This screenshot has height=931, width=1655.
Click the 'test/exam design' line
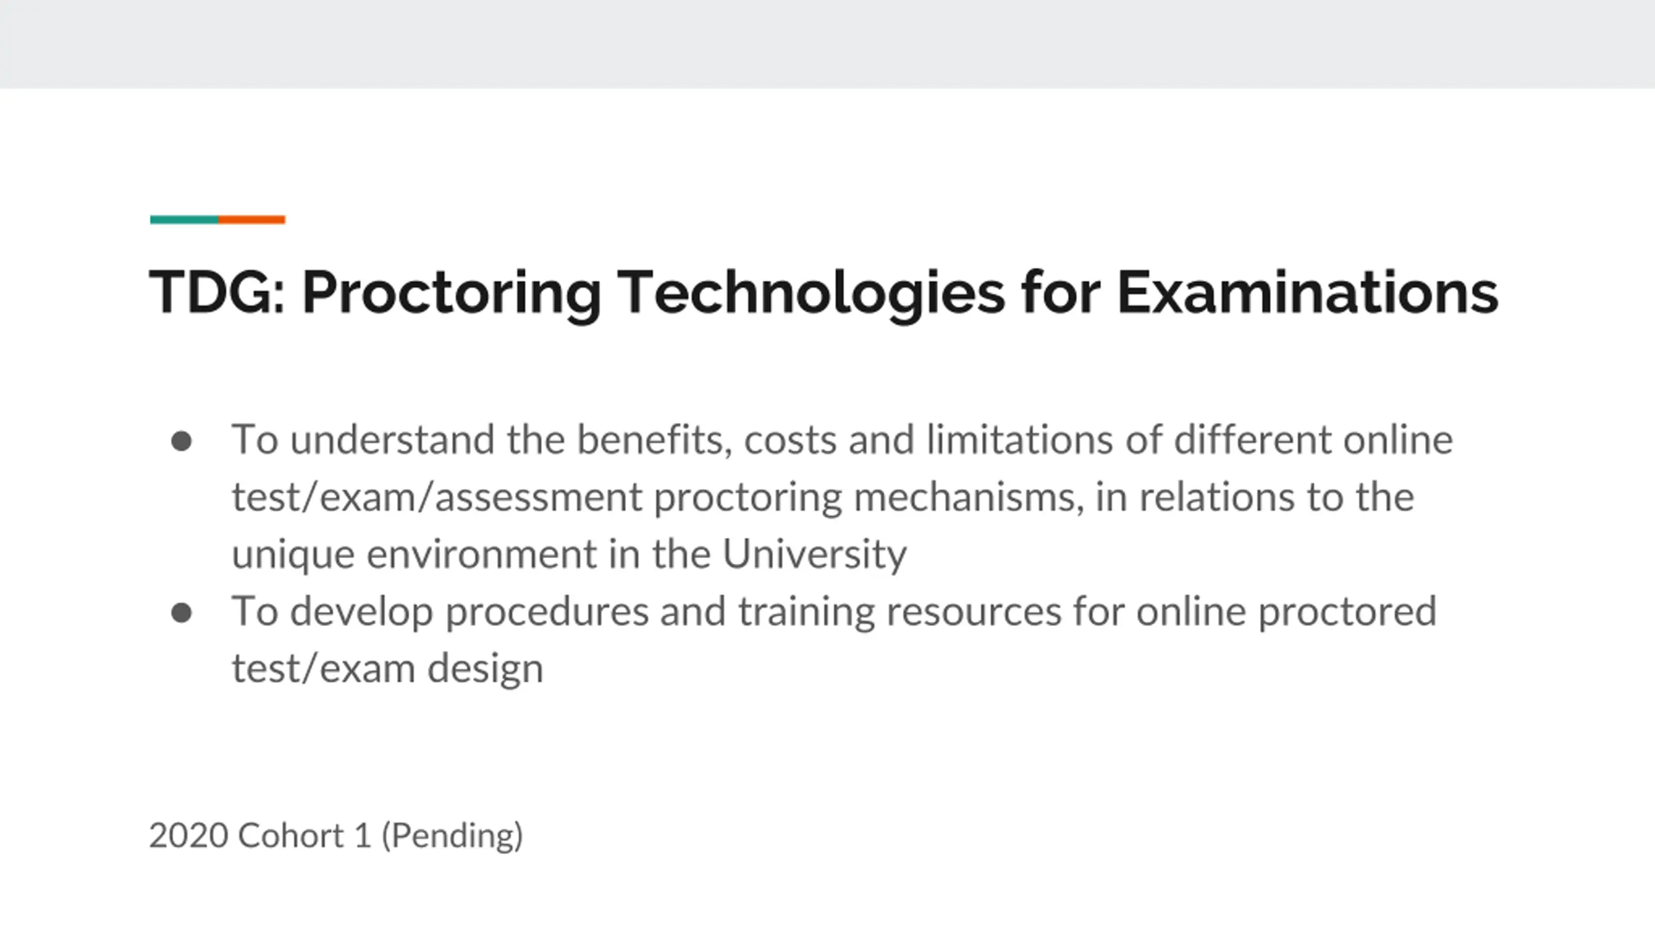pos(387,668)
